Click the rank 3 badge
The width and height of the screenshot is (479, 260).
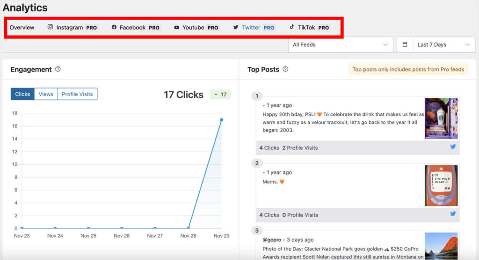pos(257,231)
